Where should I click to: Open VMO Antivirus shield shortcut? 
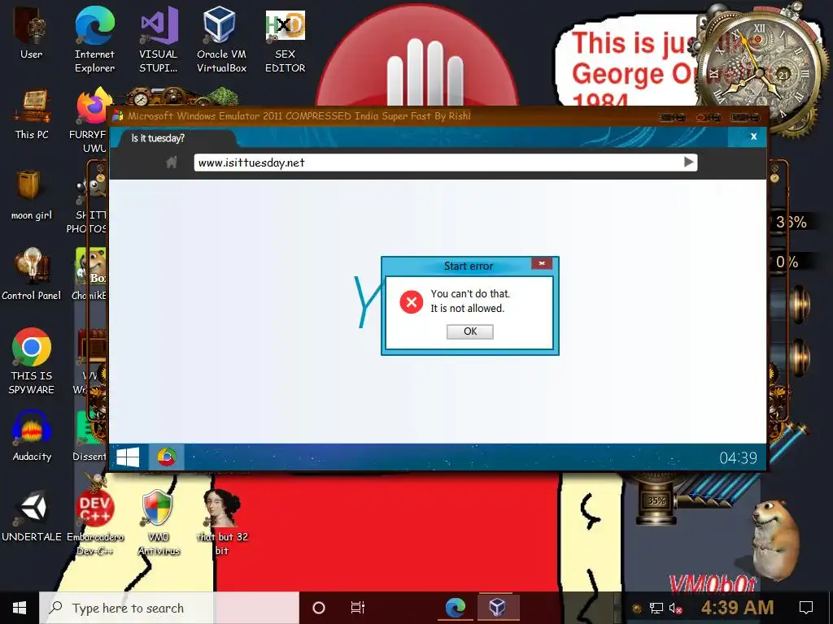click(x=159, y=522)
